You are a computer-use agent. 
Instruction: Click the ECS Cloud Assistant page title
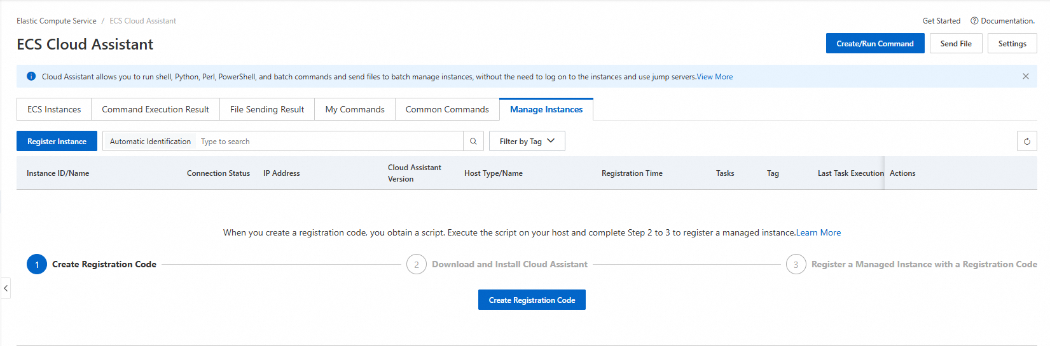coord(85,44)
